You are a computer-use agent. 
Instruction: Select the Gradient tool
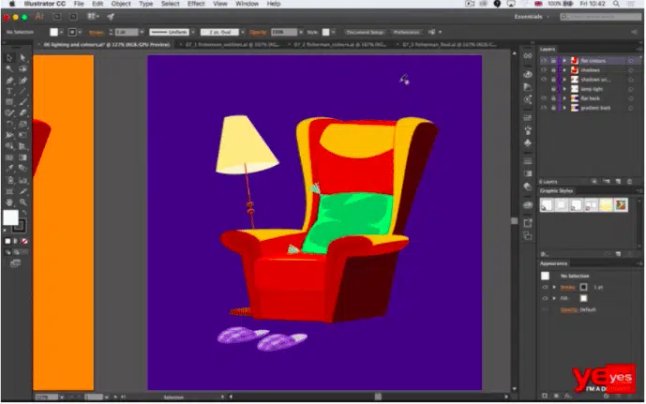(x=23, y=157)
